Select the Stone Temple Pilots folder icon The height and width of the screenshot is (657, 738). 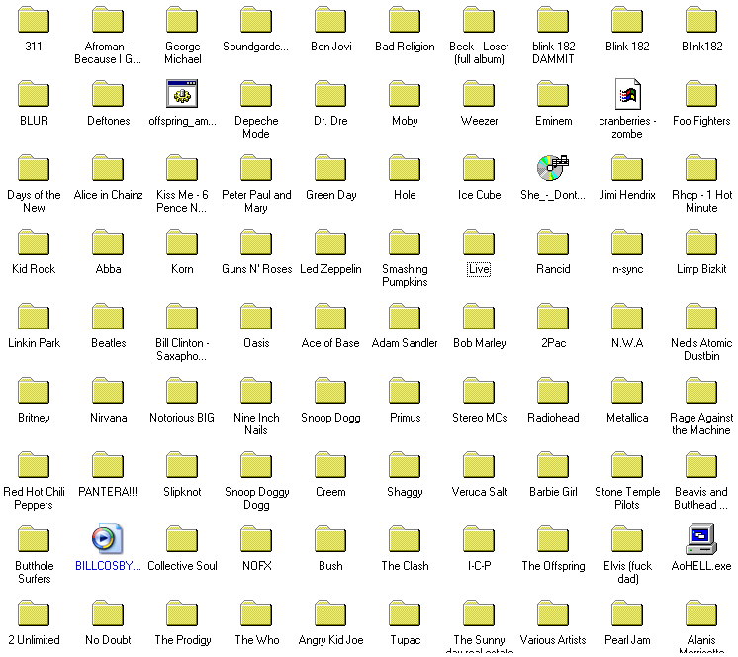pos(627,464)
